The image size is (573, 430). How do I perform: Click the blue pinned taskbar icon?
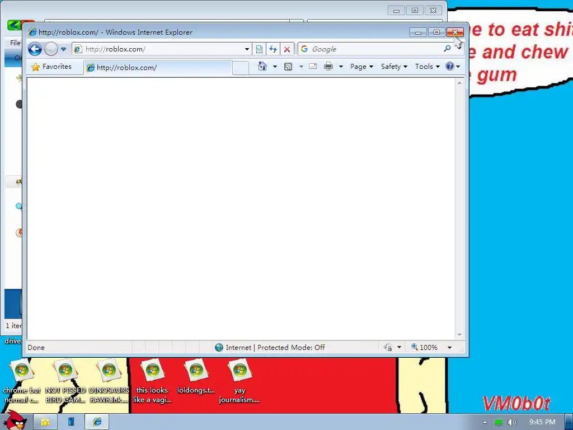click(71, 422)
